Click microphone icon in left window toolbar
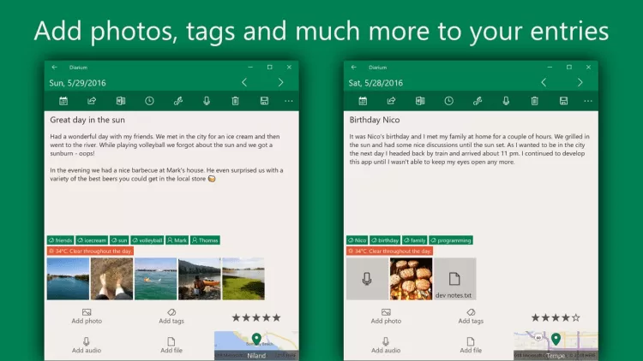 coord(207,101)
